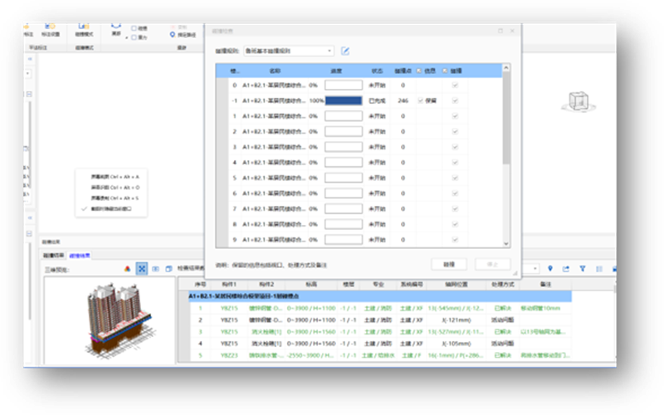
Task: Select the blue A1+B2.1 group header row
Action: coord(380,296)
